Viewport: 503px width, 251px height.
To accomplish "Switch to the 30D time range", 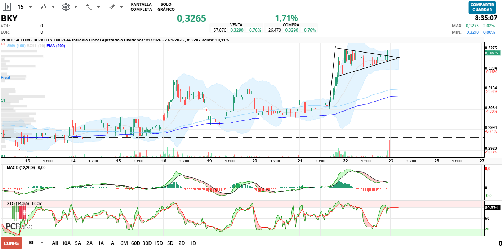I will point(147,243).
